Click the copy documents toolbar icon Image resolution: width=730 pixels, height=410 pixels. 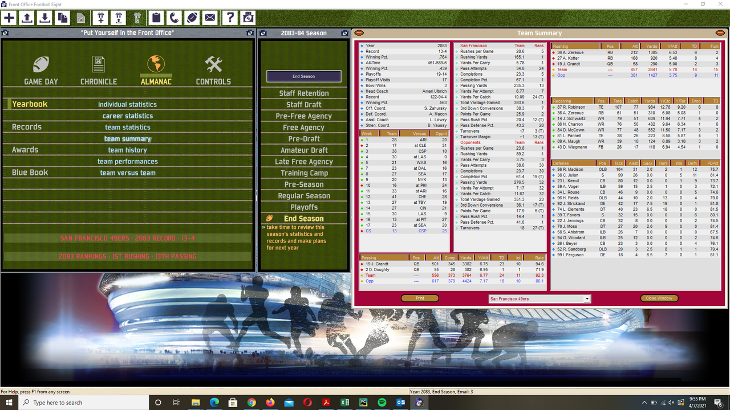point(62,18)
